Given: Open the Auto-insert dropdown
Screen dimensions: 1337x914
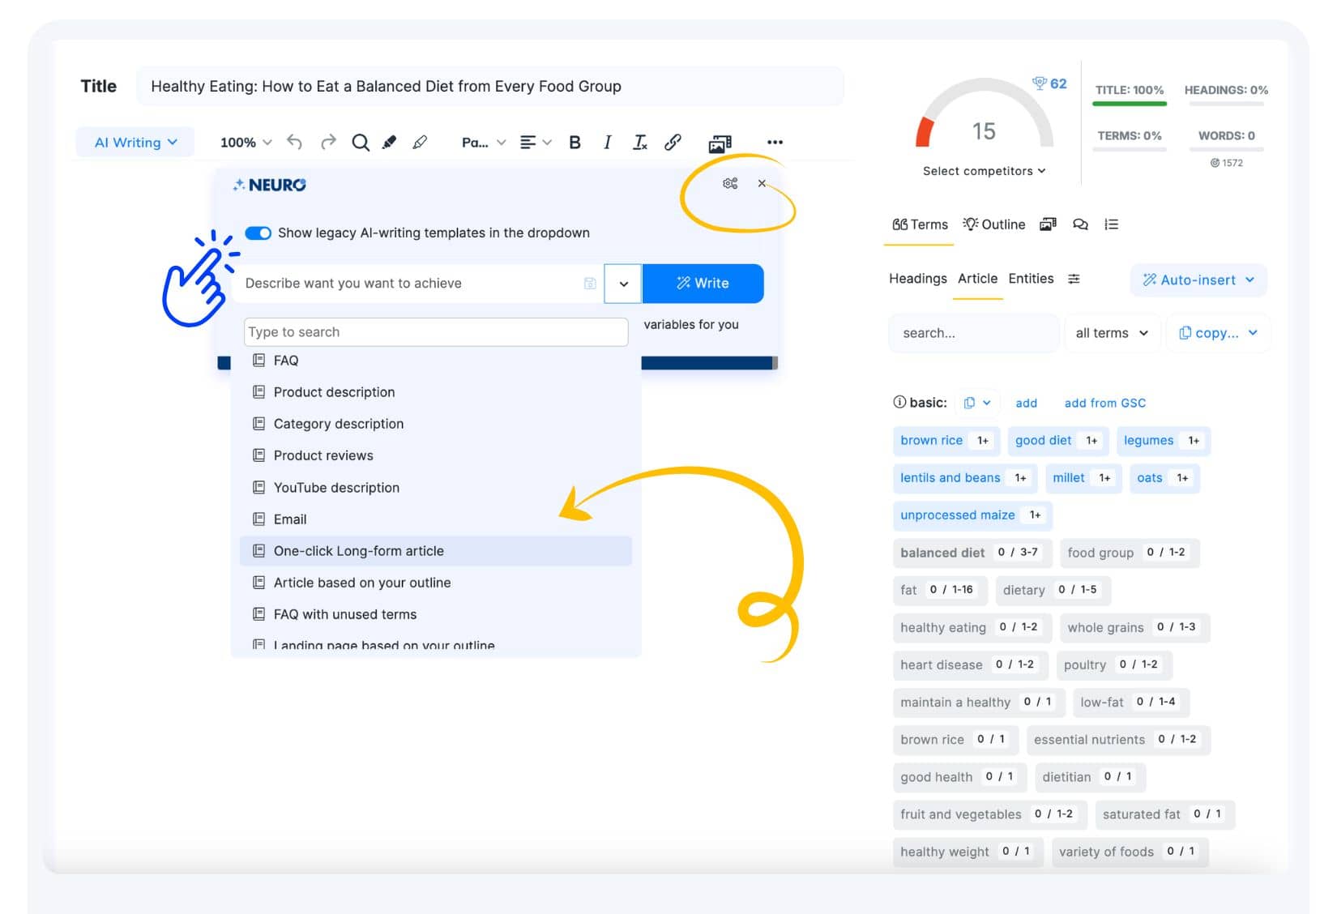Looking at the screenshot, I should [1198, 280].
